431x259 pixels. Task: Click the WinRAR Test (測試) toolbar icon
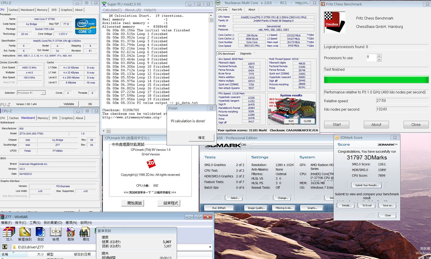point(40,234)
